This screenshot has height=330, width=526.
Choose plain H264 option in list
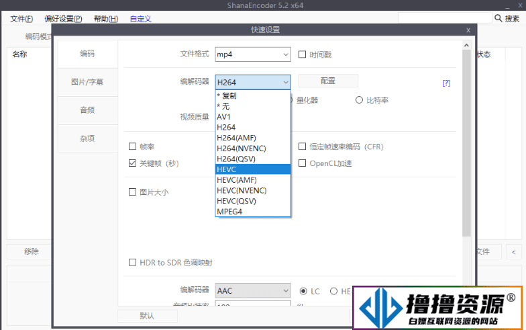click(x=252, y=128)
